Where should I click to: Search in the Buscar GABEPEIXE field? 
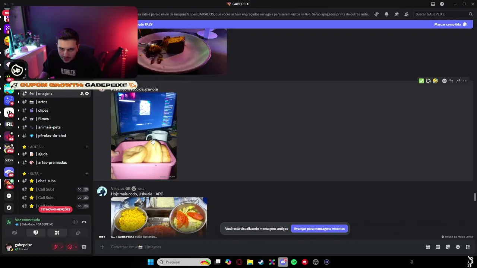click(443, 14)
